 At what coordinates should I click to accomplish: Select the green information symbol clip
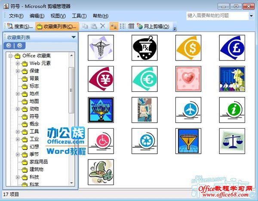point(232,110)
